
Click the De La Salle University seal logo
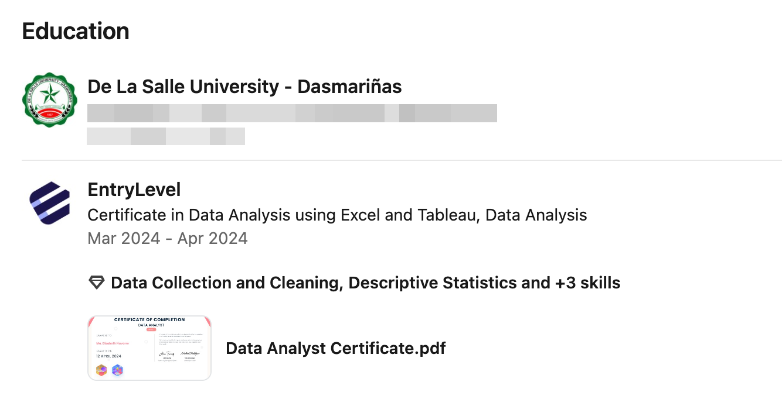(x=50, y=100)
